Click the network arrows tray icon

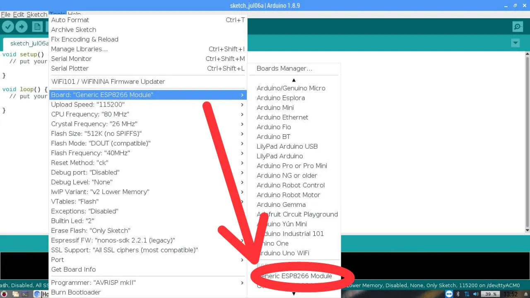(467, 294)
